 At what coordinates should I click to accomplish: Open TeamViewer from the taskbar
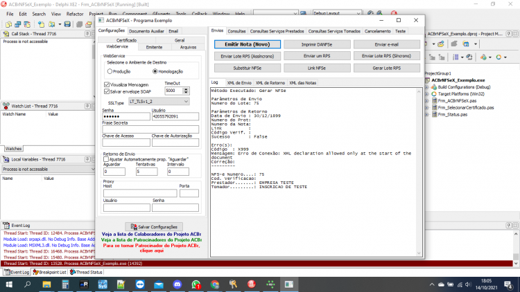click(140, 284)
